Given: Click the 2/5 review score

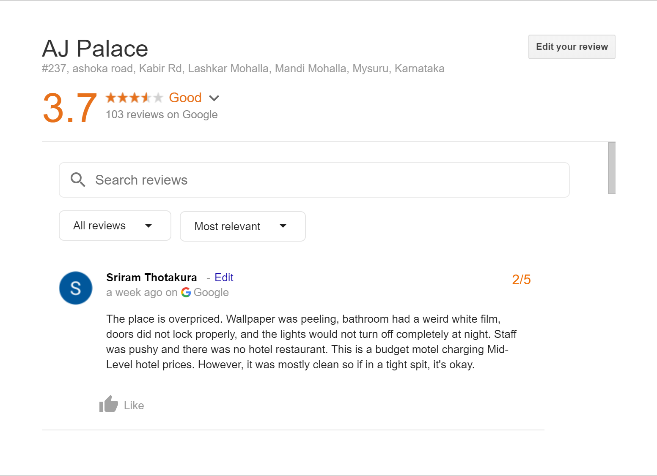Looking at the screenshot, I should (521, 280).
